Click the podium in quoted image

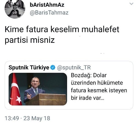point(46,100)
